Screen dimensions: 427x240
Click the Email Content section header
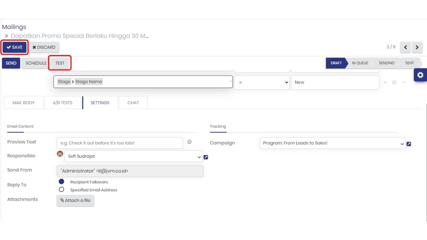pyautogui.click(x=20, y=126)
